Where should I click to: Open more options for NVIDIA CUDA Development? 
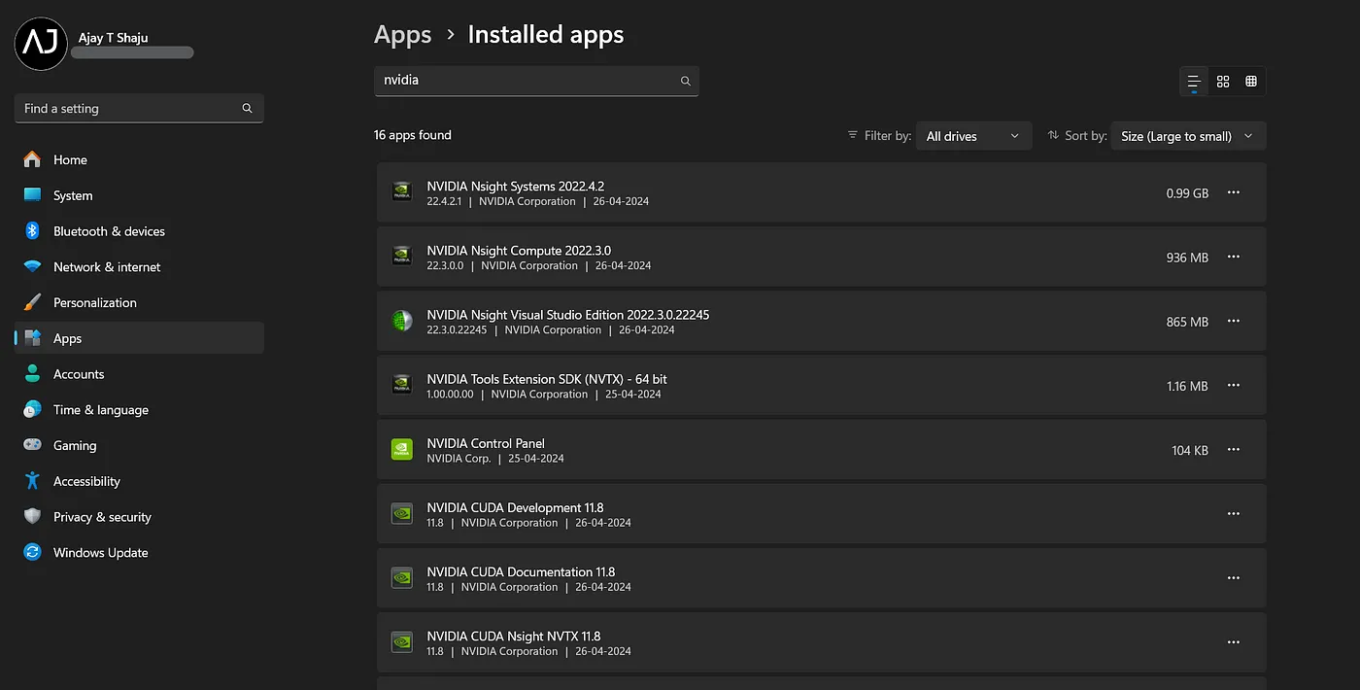point(1234,513)
